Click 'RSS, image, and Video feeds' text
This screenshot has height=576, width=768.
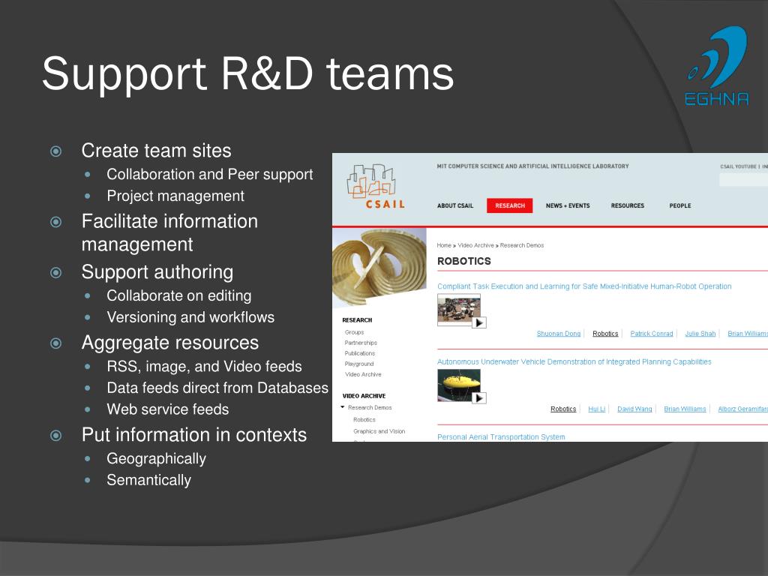pyautogui.click(x=204, y=366)
